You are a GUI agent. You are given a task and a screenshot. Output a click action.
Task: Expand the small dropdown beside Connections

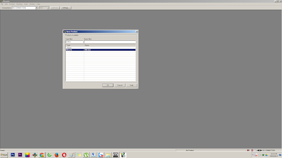(48, 8)
